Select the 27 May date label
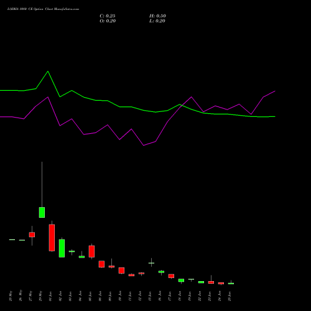The width and height of the screenshot is (311, 311). point(30,296)
